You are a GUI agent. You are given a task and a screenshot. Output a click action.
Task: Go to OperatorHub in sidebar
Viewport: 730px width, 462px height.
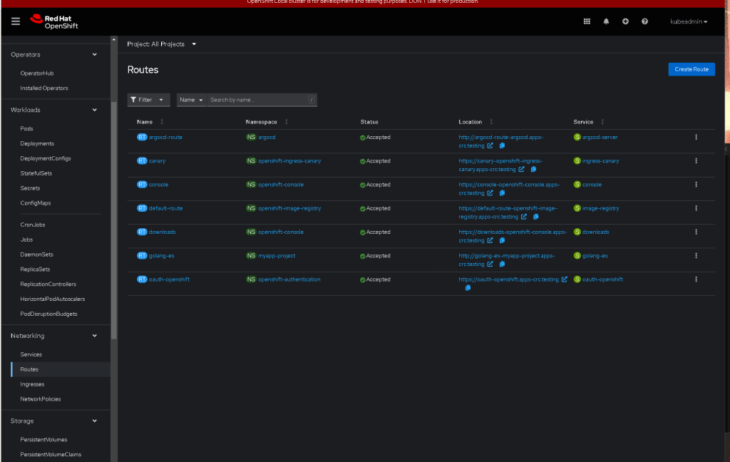click(37, 73)
